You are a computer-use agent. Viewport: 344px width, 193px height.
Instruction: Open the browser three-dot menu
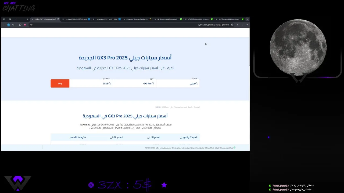[x=4, y=25]
